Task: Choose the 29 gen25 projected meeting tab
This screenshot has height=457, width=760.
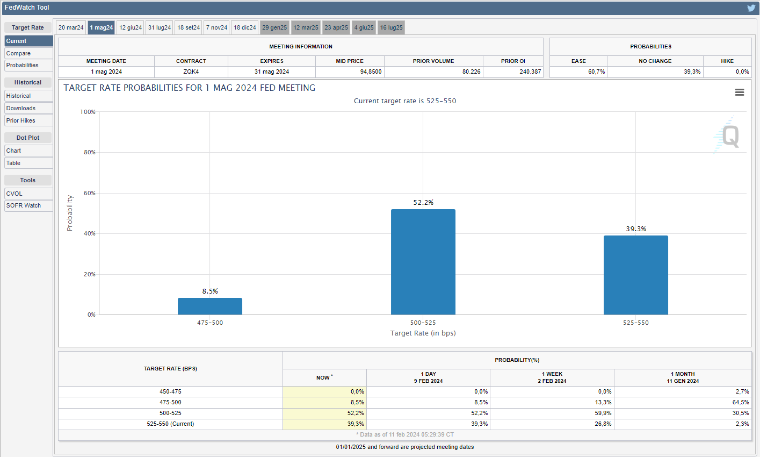Action: point(274,27)
